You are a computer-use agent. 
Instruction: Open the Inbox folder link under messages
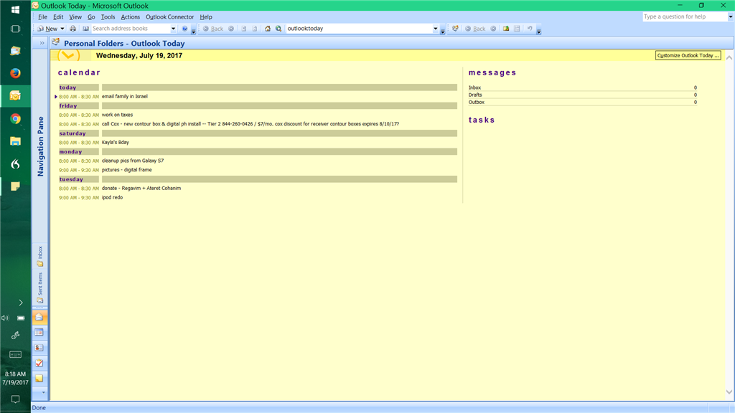point(474,87)
